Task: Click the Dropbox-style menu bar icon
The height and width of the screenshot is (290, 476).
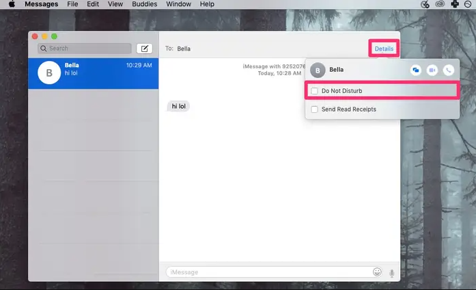Action: click(455, 4)
